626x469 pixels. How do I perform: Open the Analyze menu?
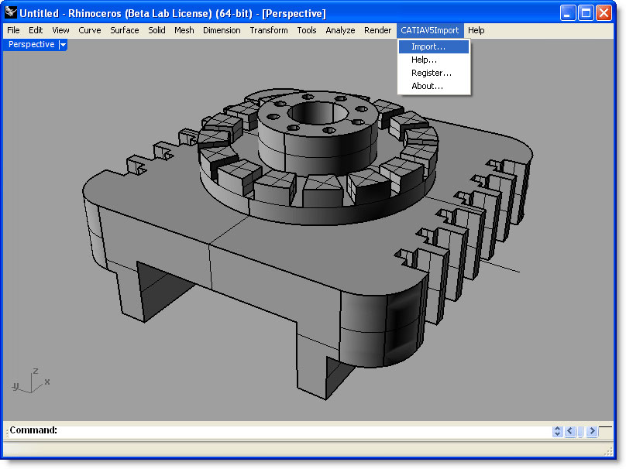(x=341, y=30)
